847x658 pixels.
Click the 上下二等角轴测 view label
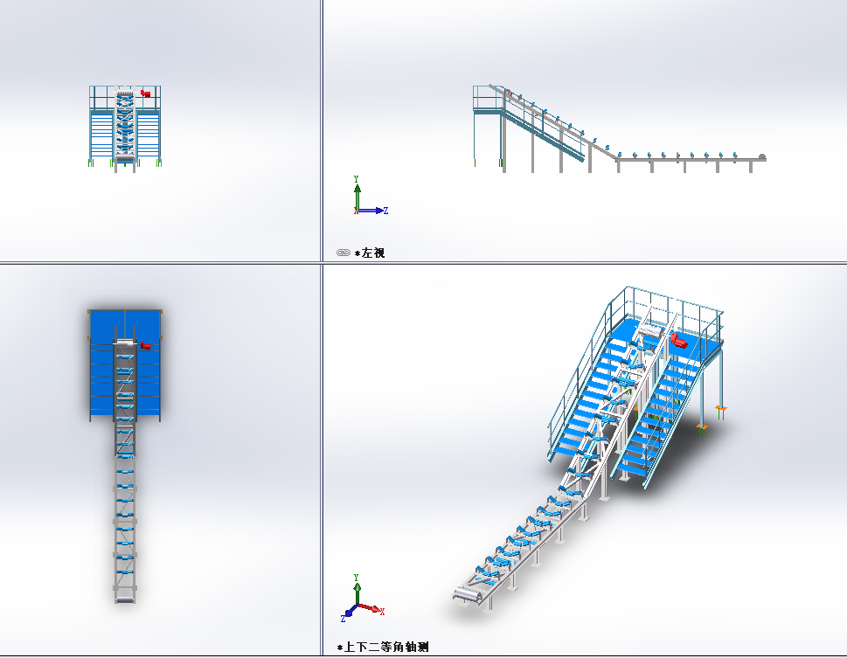tap(383, 647)
